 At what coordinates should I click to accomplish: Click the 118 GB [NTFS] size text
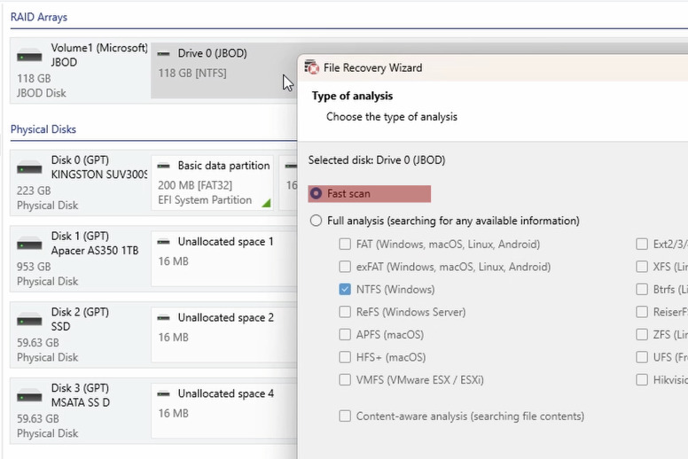coord(192,73)
